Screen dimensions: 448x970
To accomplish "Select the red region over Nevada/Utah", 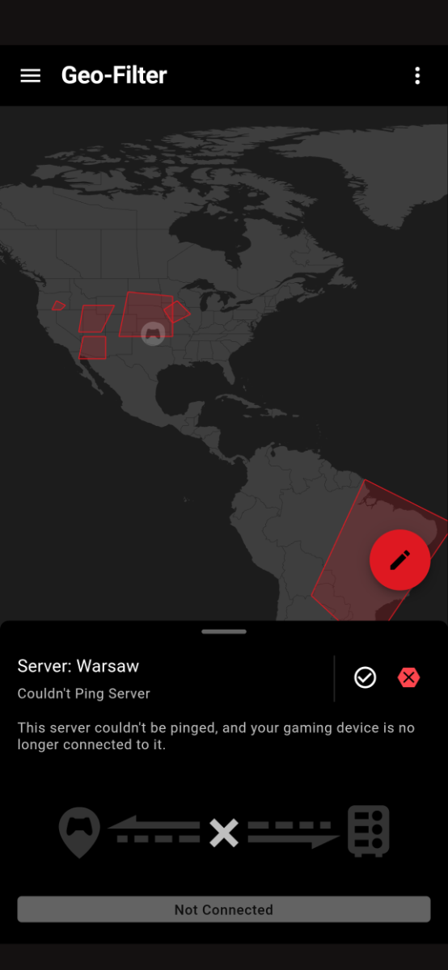I will coord(95,318).
